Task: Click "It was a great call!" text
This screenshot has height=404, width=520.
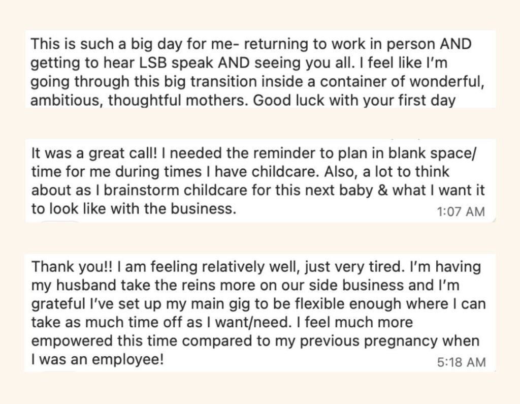Action: click(x=81, y=153)
